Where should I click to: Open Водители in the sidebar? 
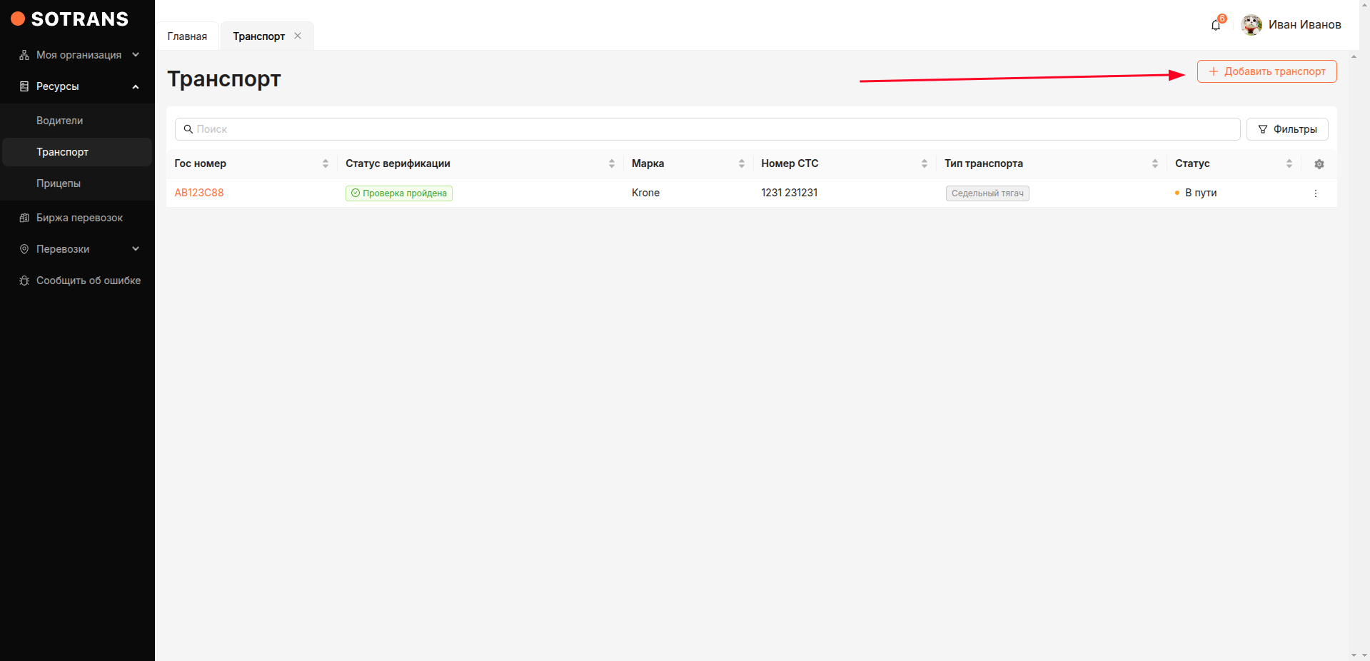(x=60, y=121)
